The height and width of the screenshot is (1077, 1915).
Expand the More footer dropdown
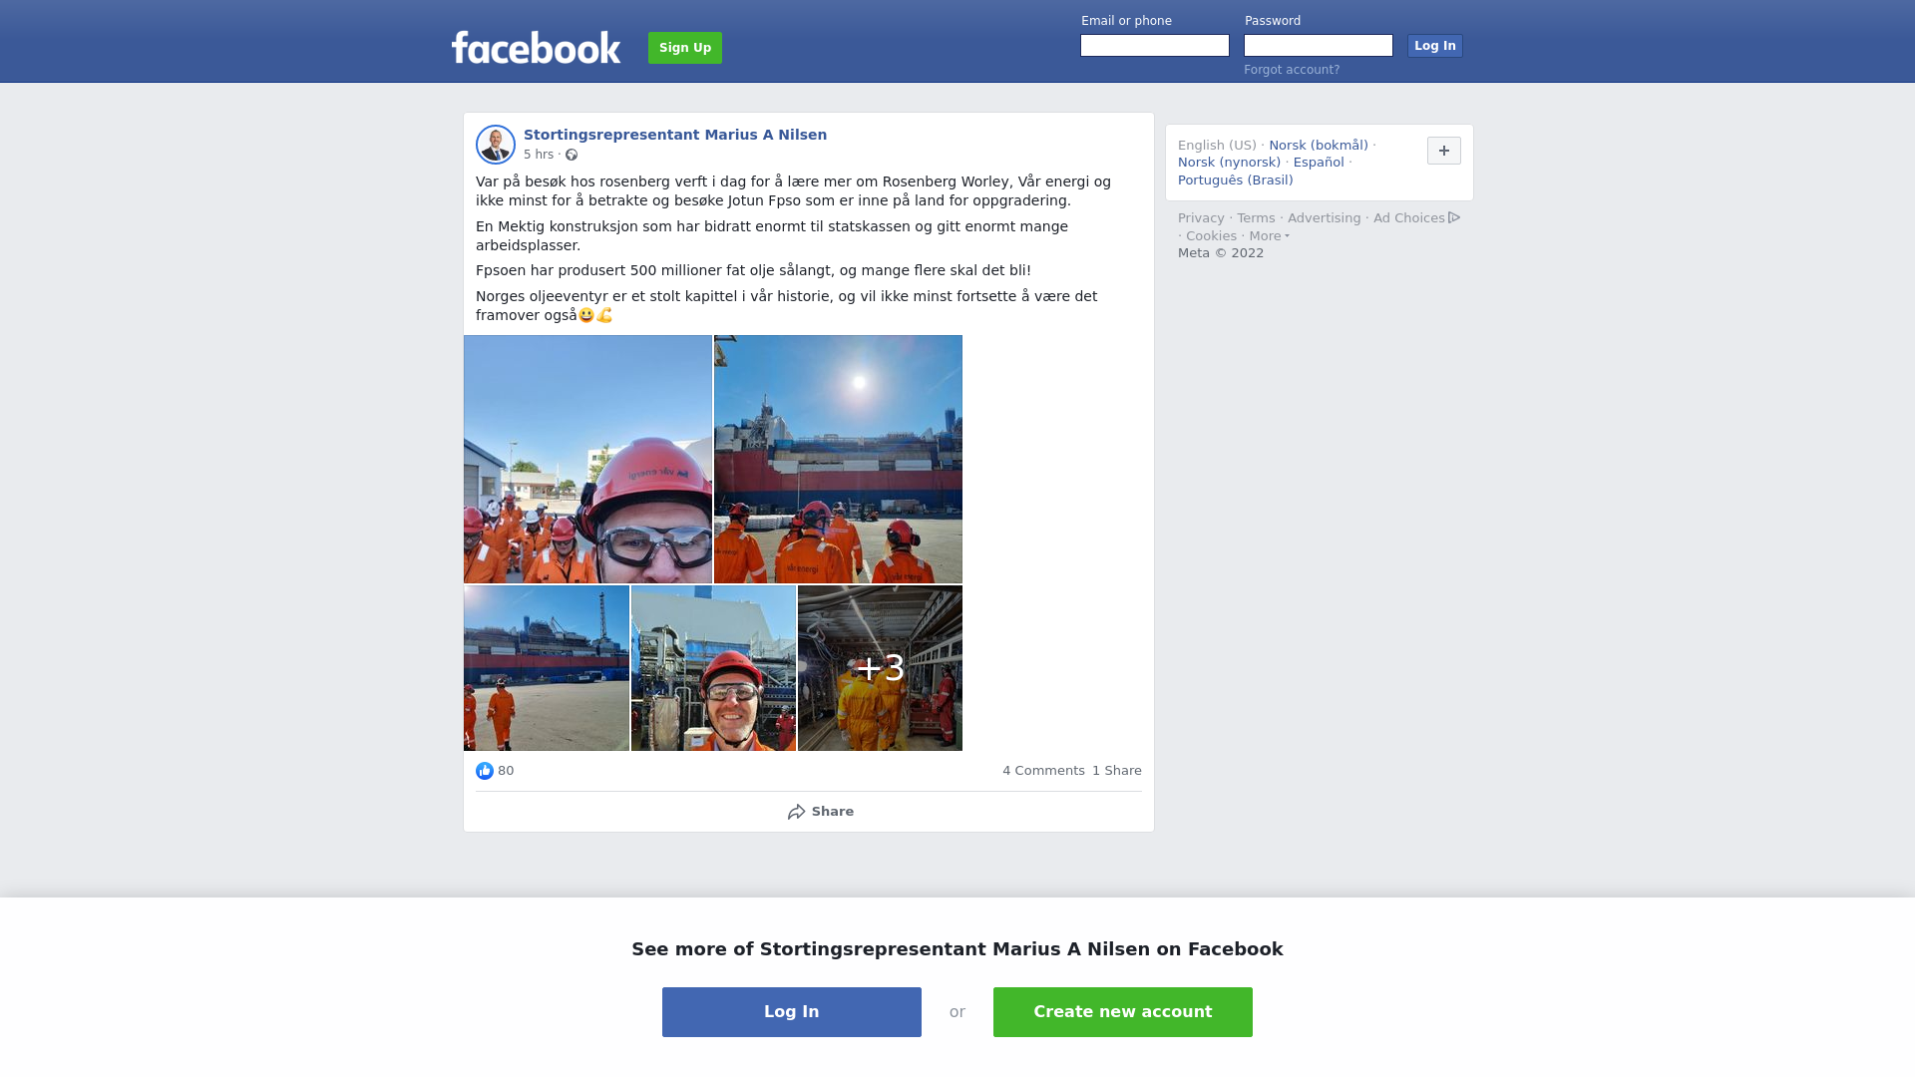coord(1270,236)
